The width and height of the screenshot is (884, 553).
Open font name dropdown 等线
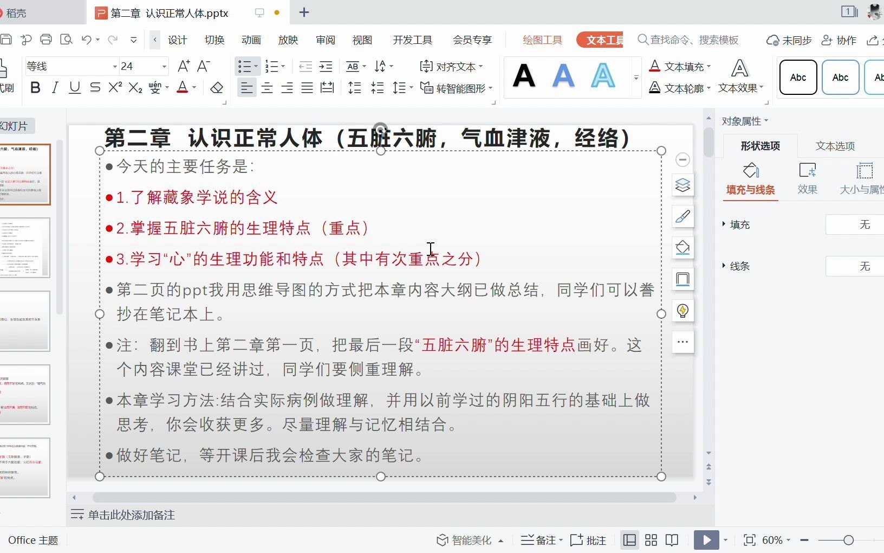(115, 67)
